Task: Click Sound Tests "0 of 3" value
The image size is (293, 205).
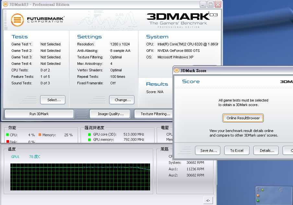Action: [x=45, y=83]
